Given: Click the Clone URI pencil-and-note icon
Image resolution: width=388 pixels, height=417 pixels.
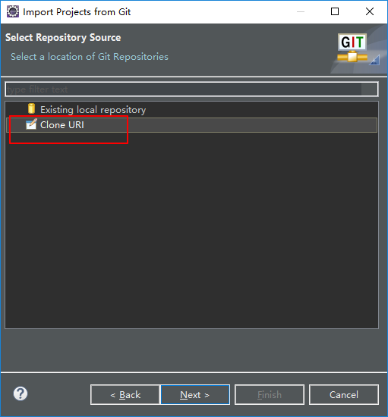Looking at the screenshot, I should click(31, 124).
